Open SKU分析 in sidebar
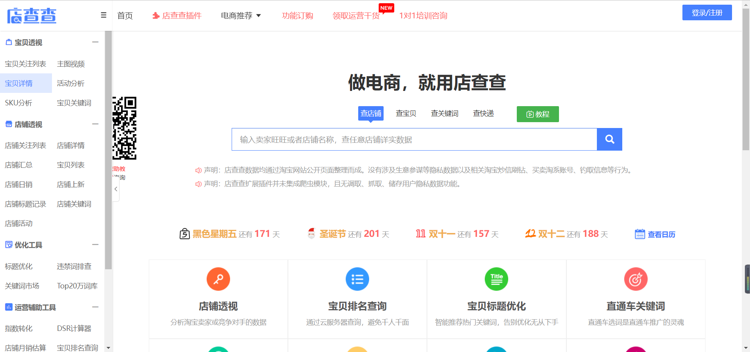Screen dimensions: 750x352 tap(18, 103)
